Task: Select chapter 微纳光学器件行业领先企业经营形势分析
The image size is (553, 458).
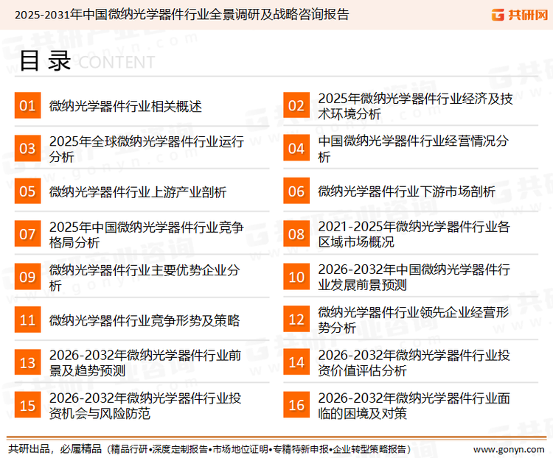Action: [414, 320]
